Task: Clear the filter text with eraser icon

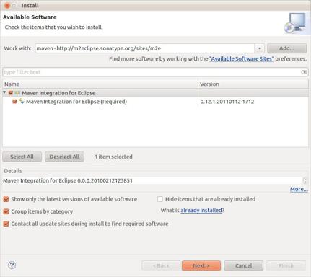Action: tap(304, 72)
